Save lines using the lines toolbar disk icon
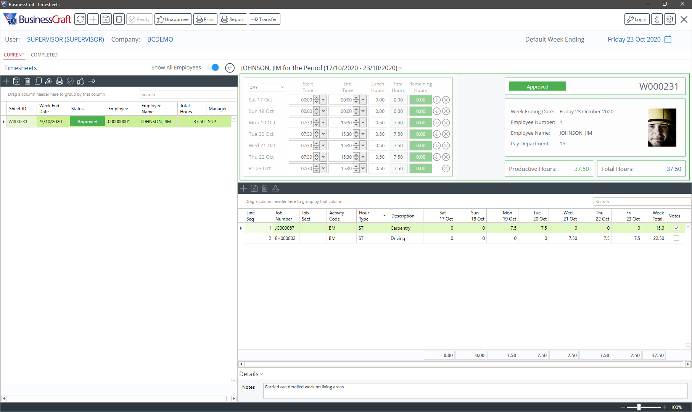Viewport: 692px width, 412px height. pos(254,188)
